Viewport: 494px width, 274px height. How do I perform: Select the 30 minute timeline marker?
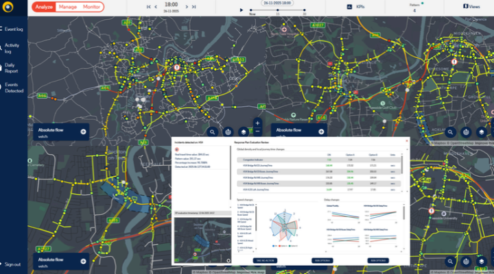click(305, 10)
